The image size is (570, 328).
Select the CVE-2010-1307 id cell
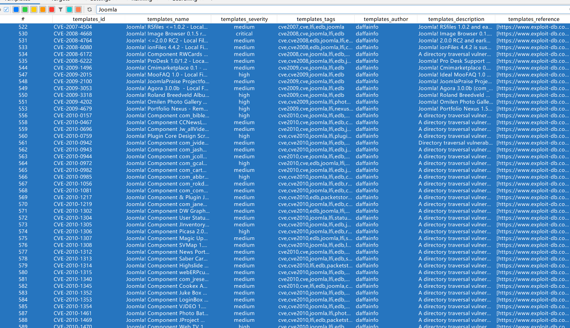tap(73, 238)
